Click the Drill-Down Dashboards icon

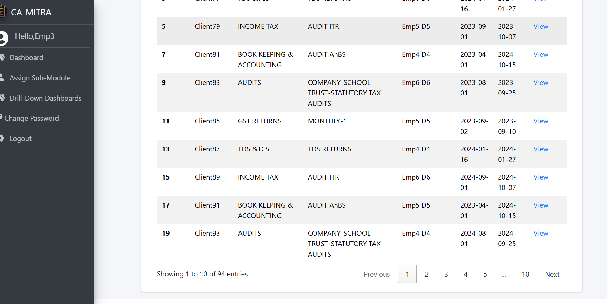(x=2, y=98)
